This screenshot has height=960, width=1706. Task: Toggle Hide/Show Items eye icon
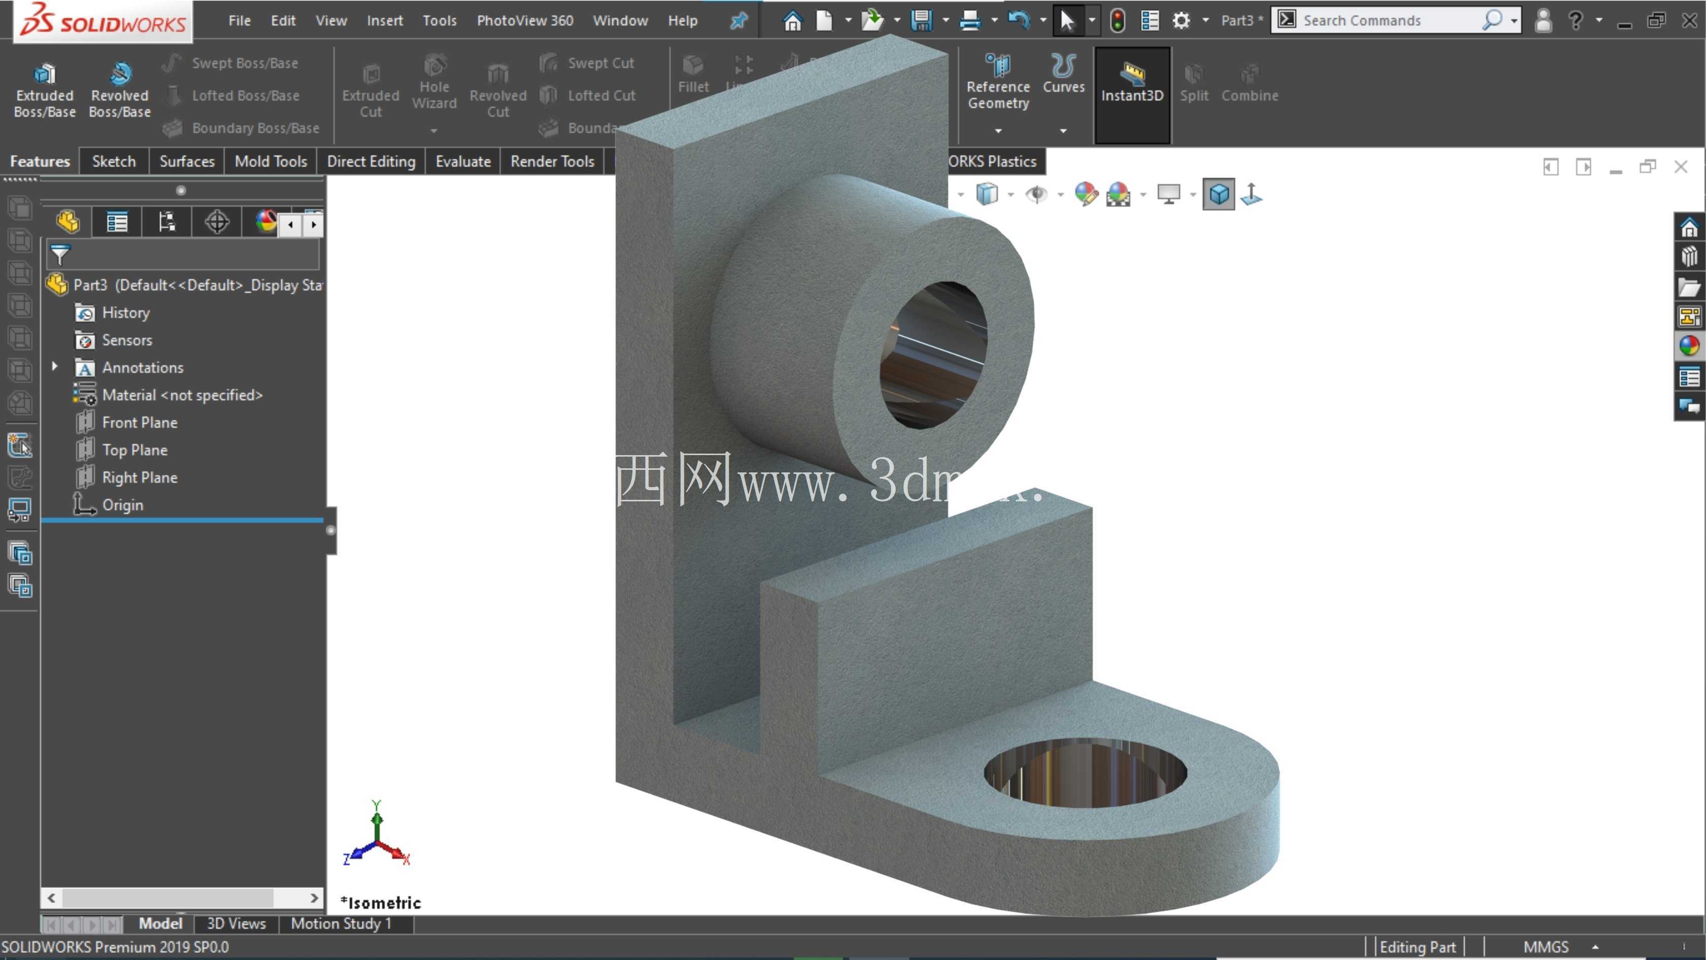point(1036,194)
